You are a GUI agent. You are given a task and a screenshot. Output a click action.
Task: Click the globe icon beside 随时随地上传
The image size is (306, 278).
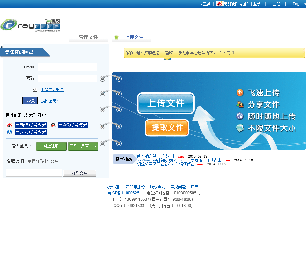[x=240, y=116]
